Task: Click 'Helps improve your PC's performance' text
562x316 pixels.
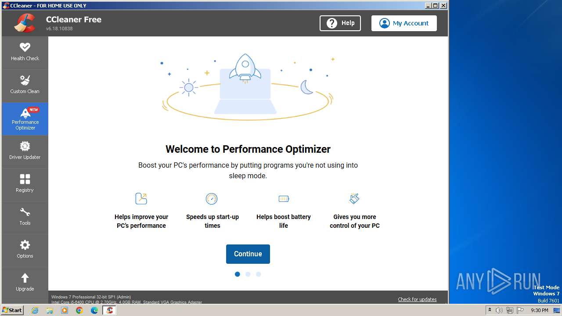Action: [x=141, y=221]
